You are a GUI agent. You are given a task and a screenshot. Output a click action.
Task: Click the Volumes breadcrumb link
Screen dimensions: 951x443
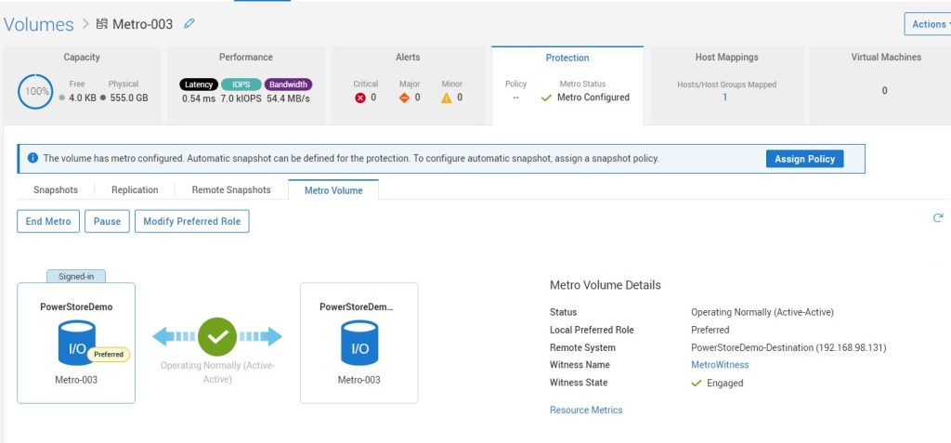pos(39,23)
